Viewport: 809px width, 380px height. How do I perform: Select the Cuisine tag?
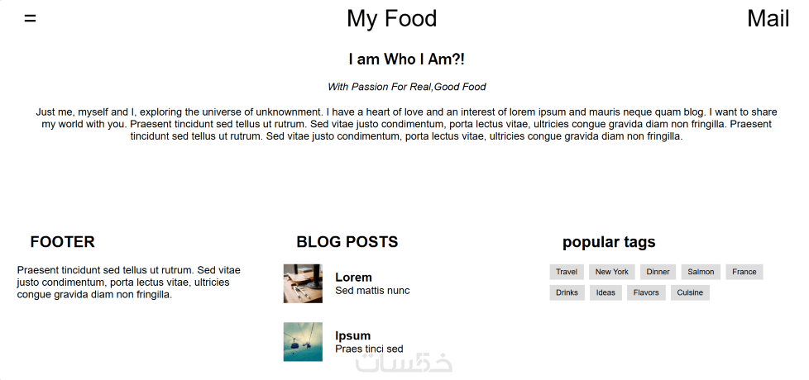click(x=690, y=292)
